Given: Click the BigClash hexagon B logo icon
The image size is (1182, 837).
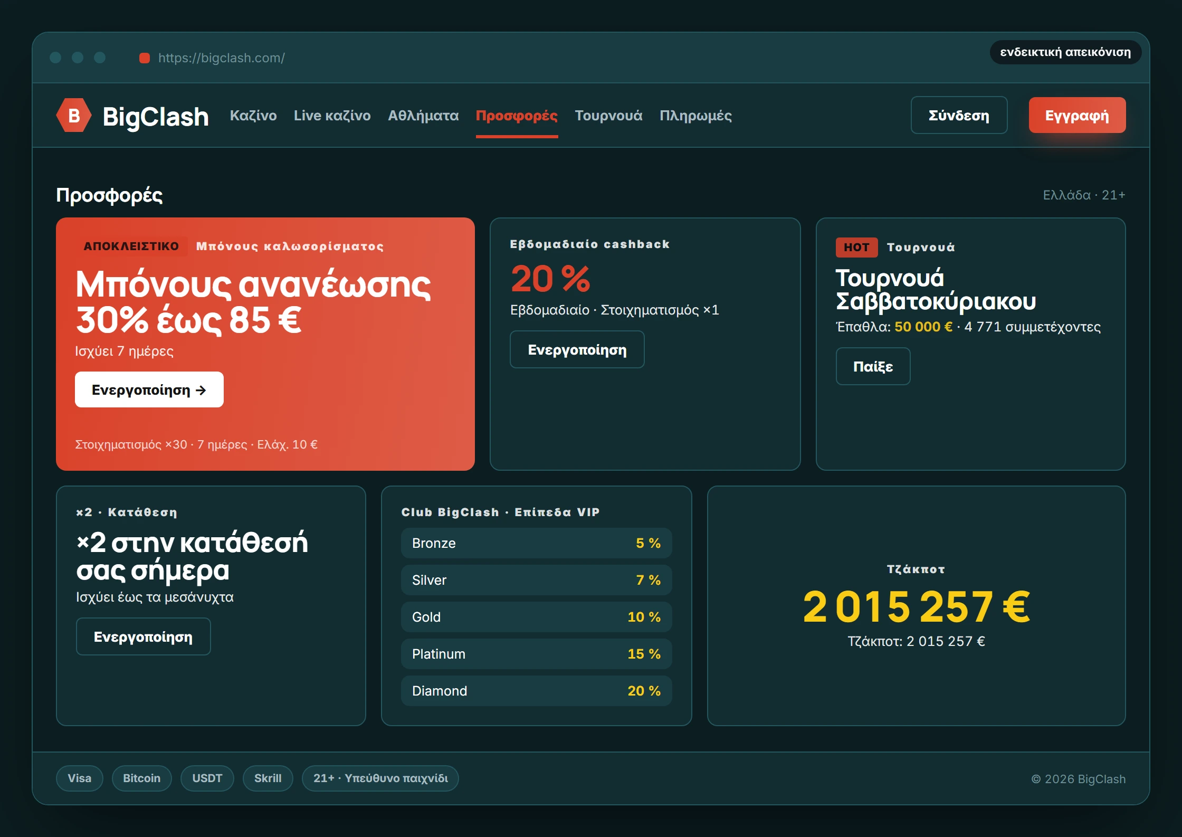Looking at the screenshot, I should pyautogui.click(x=74, y=115).
